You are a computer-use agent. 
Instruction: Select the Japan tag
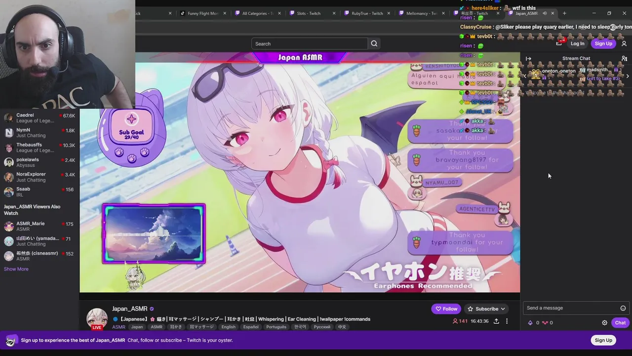click(x=137, y=327)
